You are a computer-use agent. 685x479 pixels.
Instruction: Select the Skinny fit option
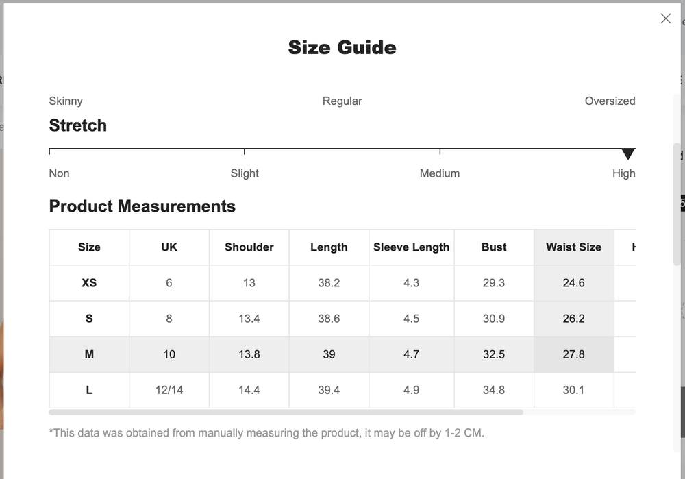tap(65, 101)
